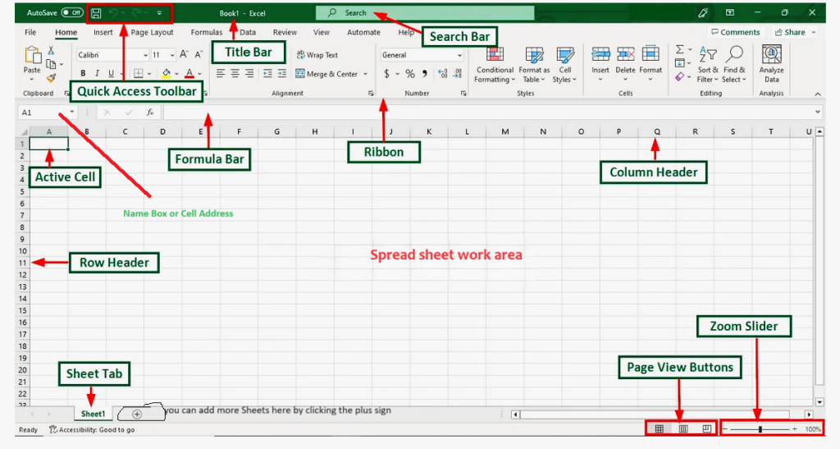
Task: Apply Comma Style
Action: pos(425,73)
